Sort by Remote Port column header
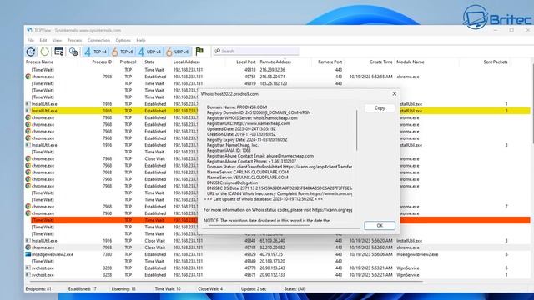534x300 pixels. point(330,62)
